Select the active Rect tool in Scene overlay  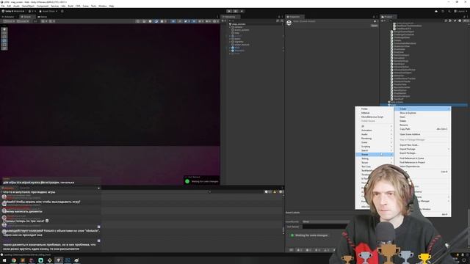tap(4, 41)
